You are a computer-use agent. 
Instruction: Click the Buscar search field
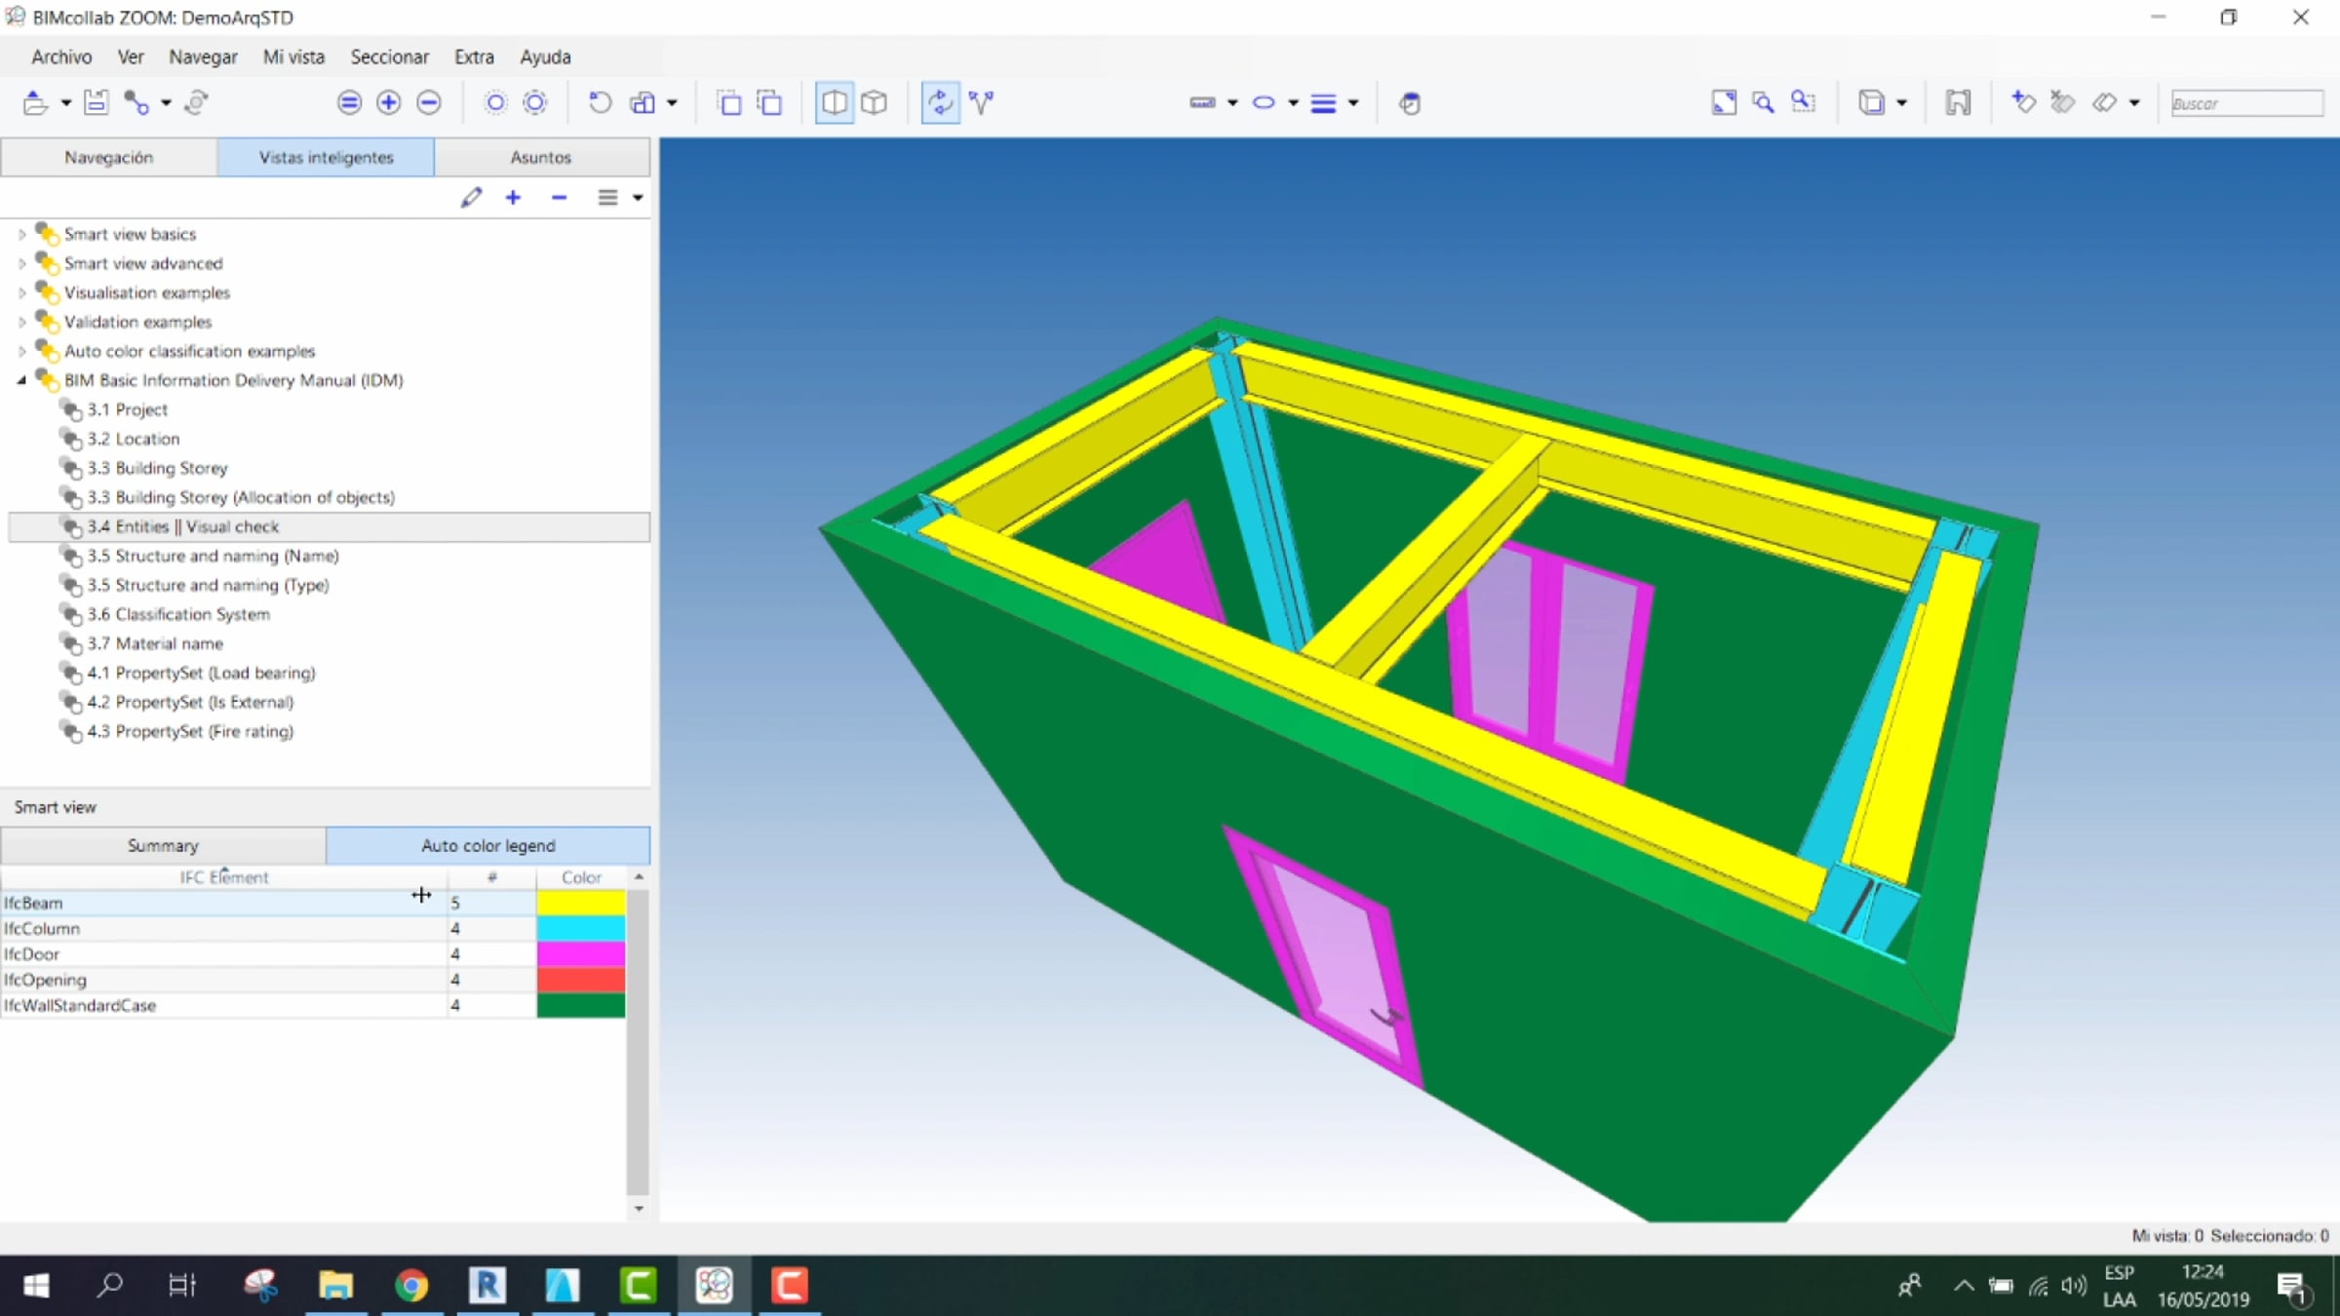[2245, 103]
